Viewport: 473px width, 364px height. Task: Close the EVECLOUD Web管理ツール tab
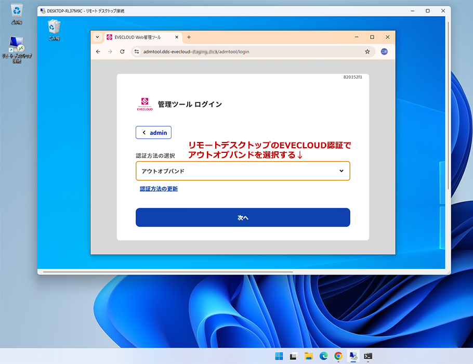pyautogui.click(x=177, y=37)
